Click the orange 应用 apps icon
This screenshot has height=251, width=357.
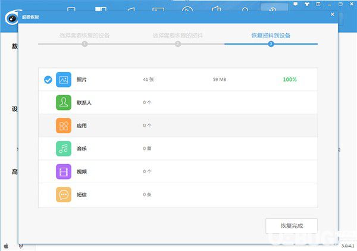click(64, 125)
